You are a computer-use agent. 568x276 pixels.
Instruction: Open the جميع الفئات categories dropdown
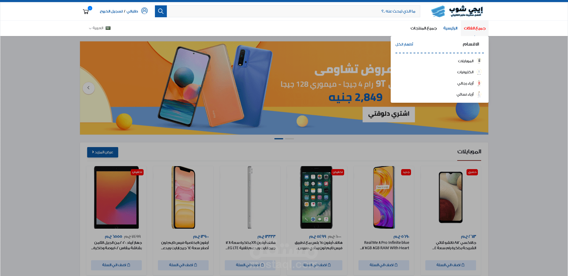[475, 28]
